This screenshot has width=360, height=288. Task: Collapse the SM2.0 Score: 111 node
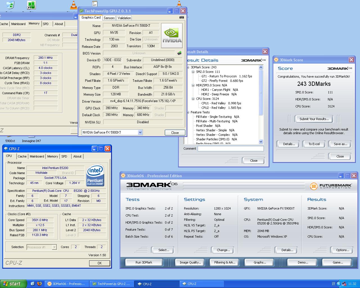coord(193,72)
